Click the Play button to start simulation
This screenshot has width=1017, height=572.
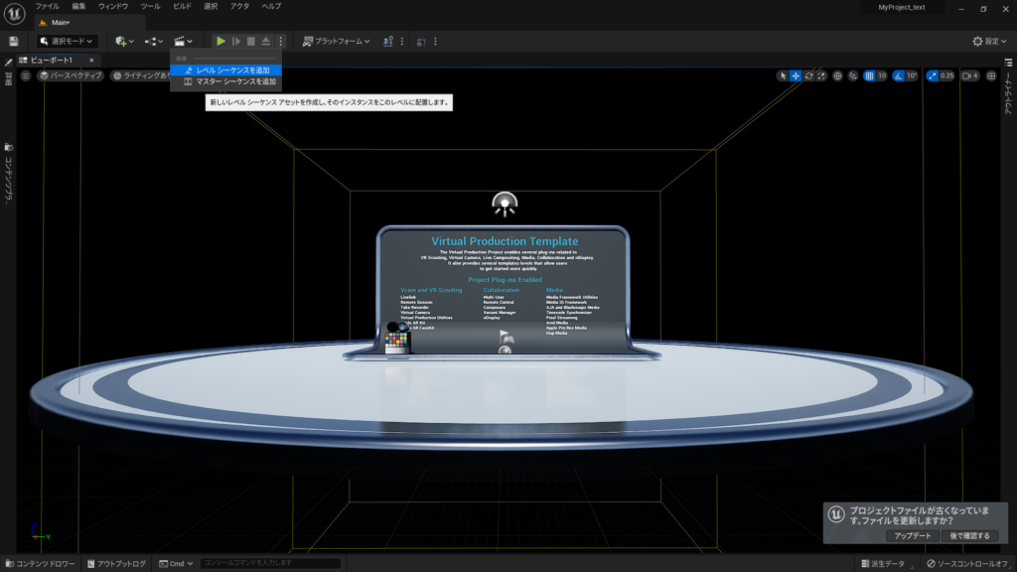click(221, 41)
